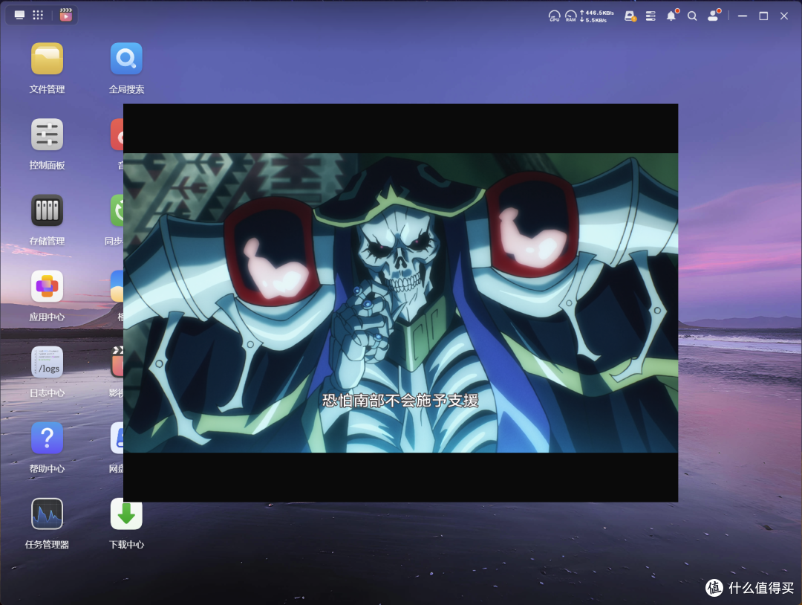Open the network speed indicator showing 446.5KB/s
Screen dimensions: 802x605
pos(597,16)
